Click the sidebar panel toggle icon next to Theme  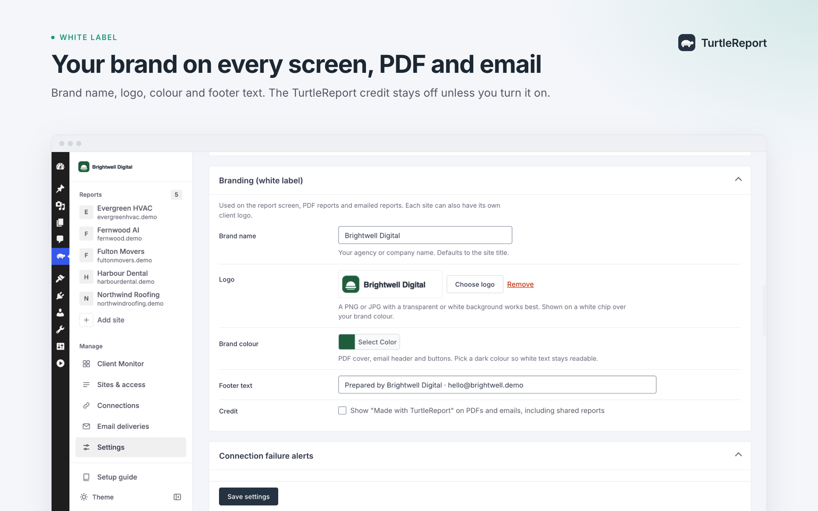click(x=177, y=497)
